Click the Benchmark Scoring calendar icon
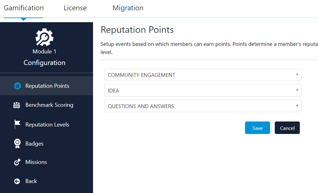Viewport: 318px width, 193px height. point(17,105)
